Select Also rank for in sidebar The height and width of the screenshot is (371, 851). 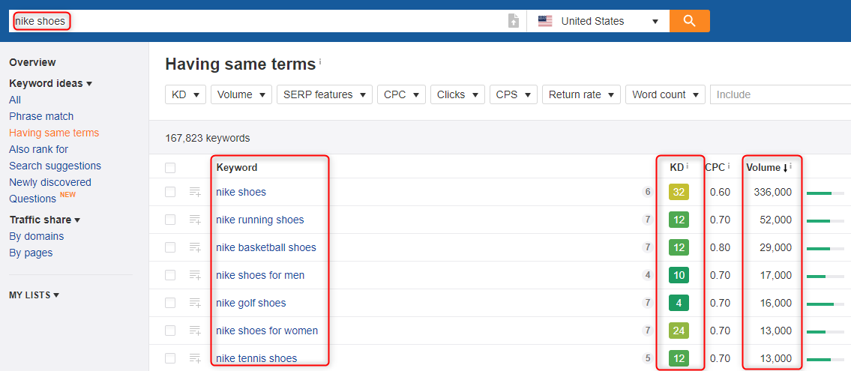pos(38,149)
